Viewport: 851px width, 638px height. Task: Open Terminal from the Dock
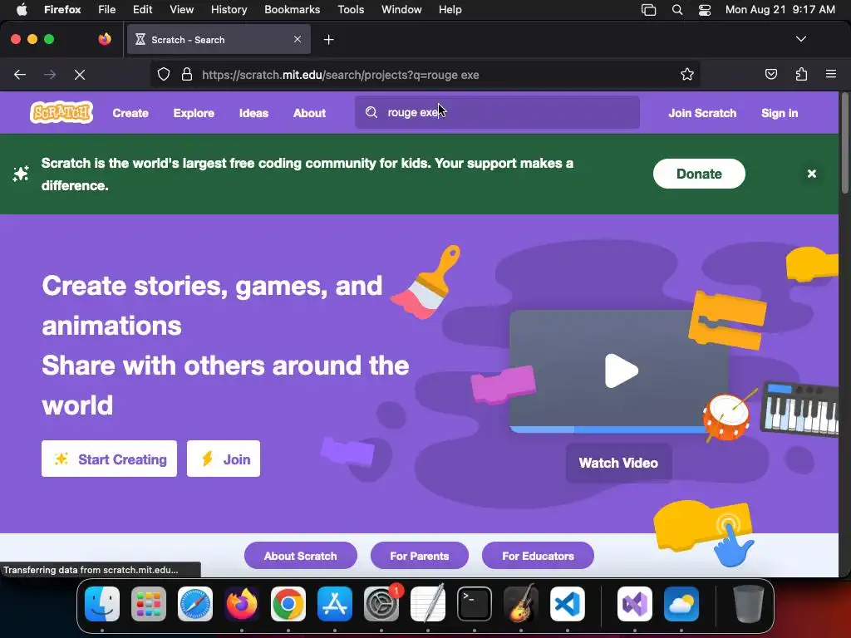tap(475, 604)
